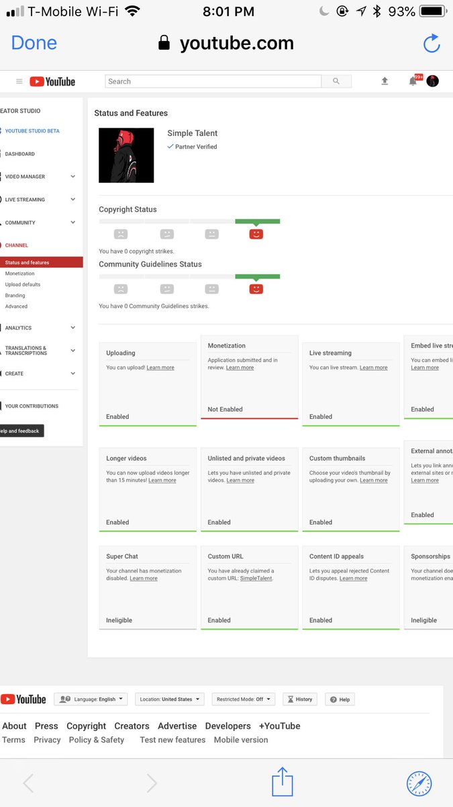
Task: Click Learn more in Unlisted and private videos
Action: click(240, 480)
